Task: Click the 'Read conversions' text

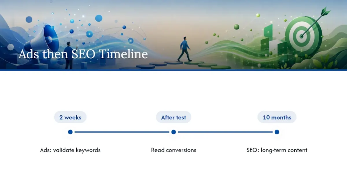Action: 173,150
